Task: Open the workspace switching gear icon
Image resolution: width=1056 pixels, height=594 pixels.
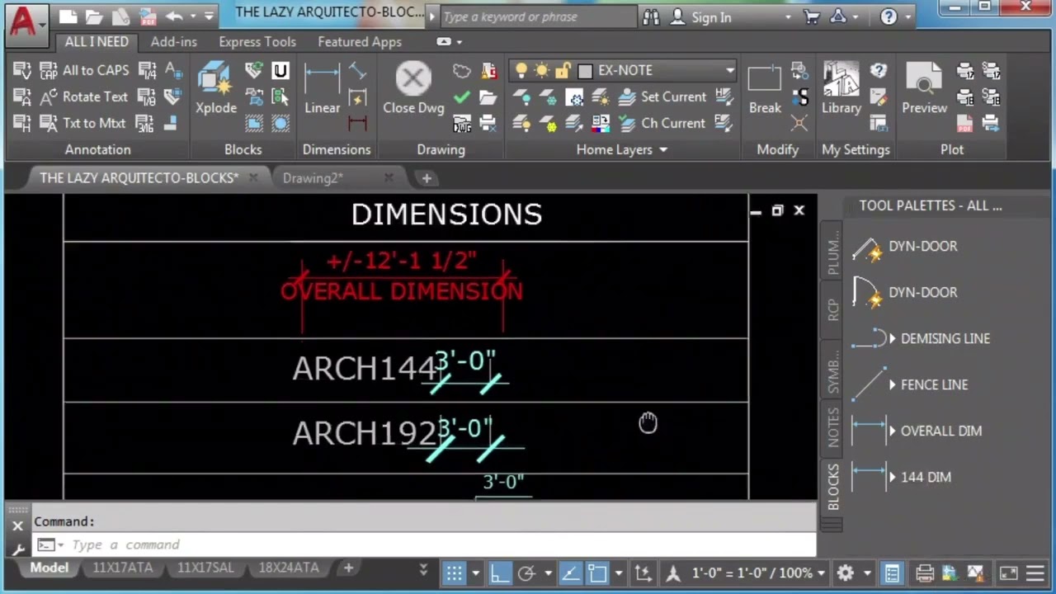Action: pyautogui.click(x=846, y=573)
